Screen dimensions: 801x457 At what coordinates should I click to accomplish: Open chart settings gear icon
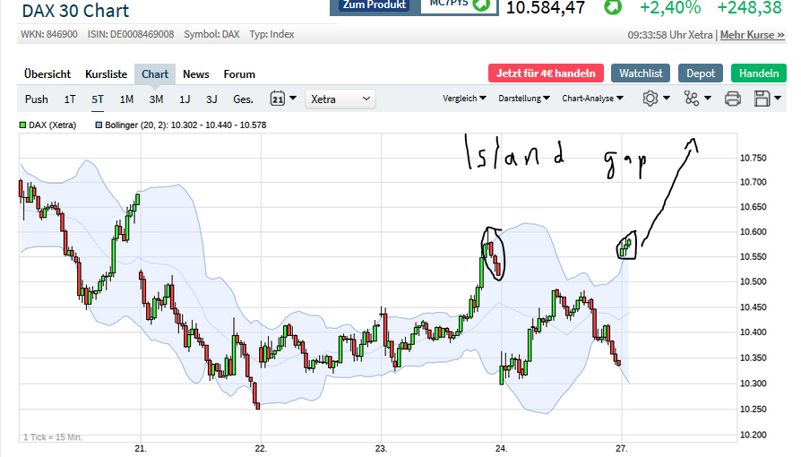[650, 99]
